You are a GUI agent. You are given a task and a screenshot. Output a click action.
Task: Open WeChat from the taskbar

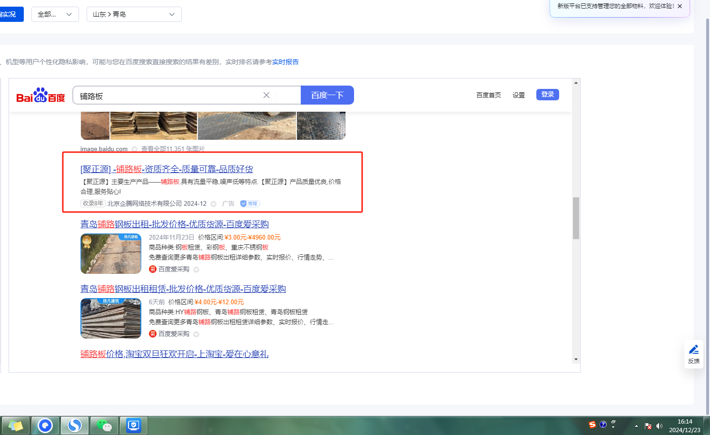pos(104,425)
